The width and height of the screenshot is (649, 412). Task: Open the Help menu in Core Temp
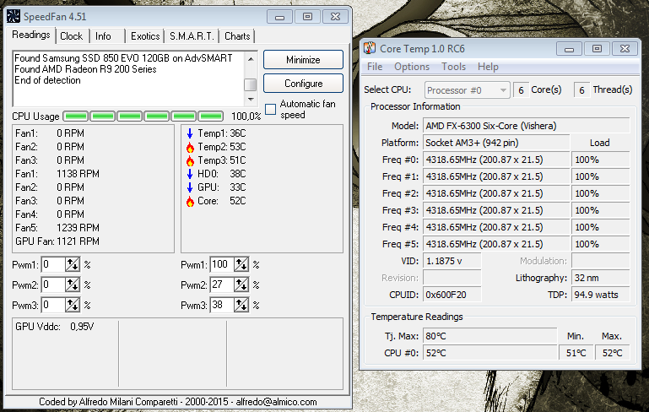click(488, 67)
